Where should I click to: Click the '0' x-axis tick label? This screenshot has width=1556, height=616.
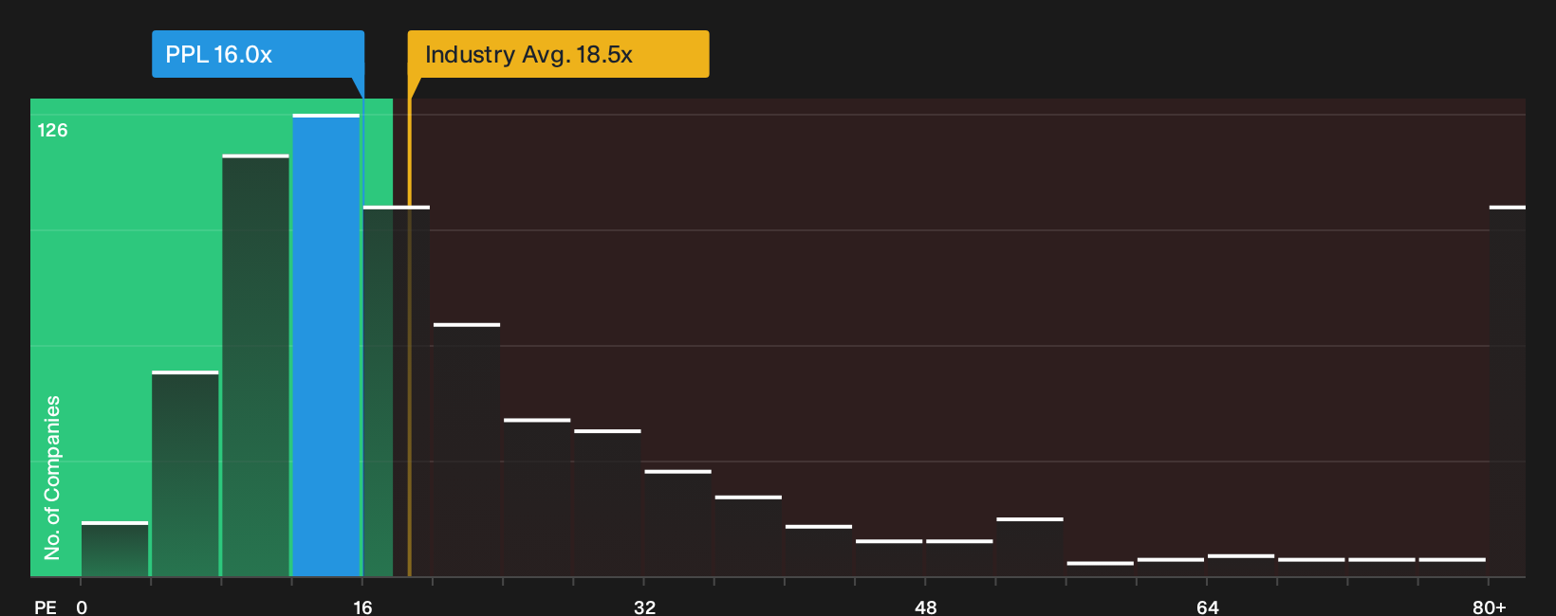(x=82, y=607)
